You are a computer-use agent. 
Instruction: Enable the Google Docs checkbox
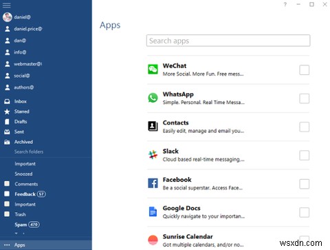pyautogui.click(x=305, y=212)
